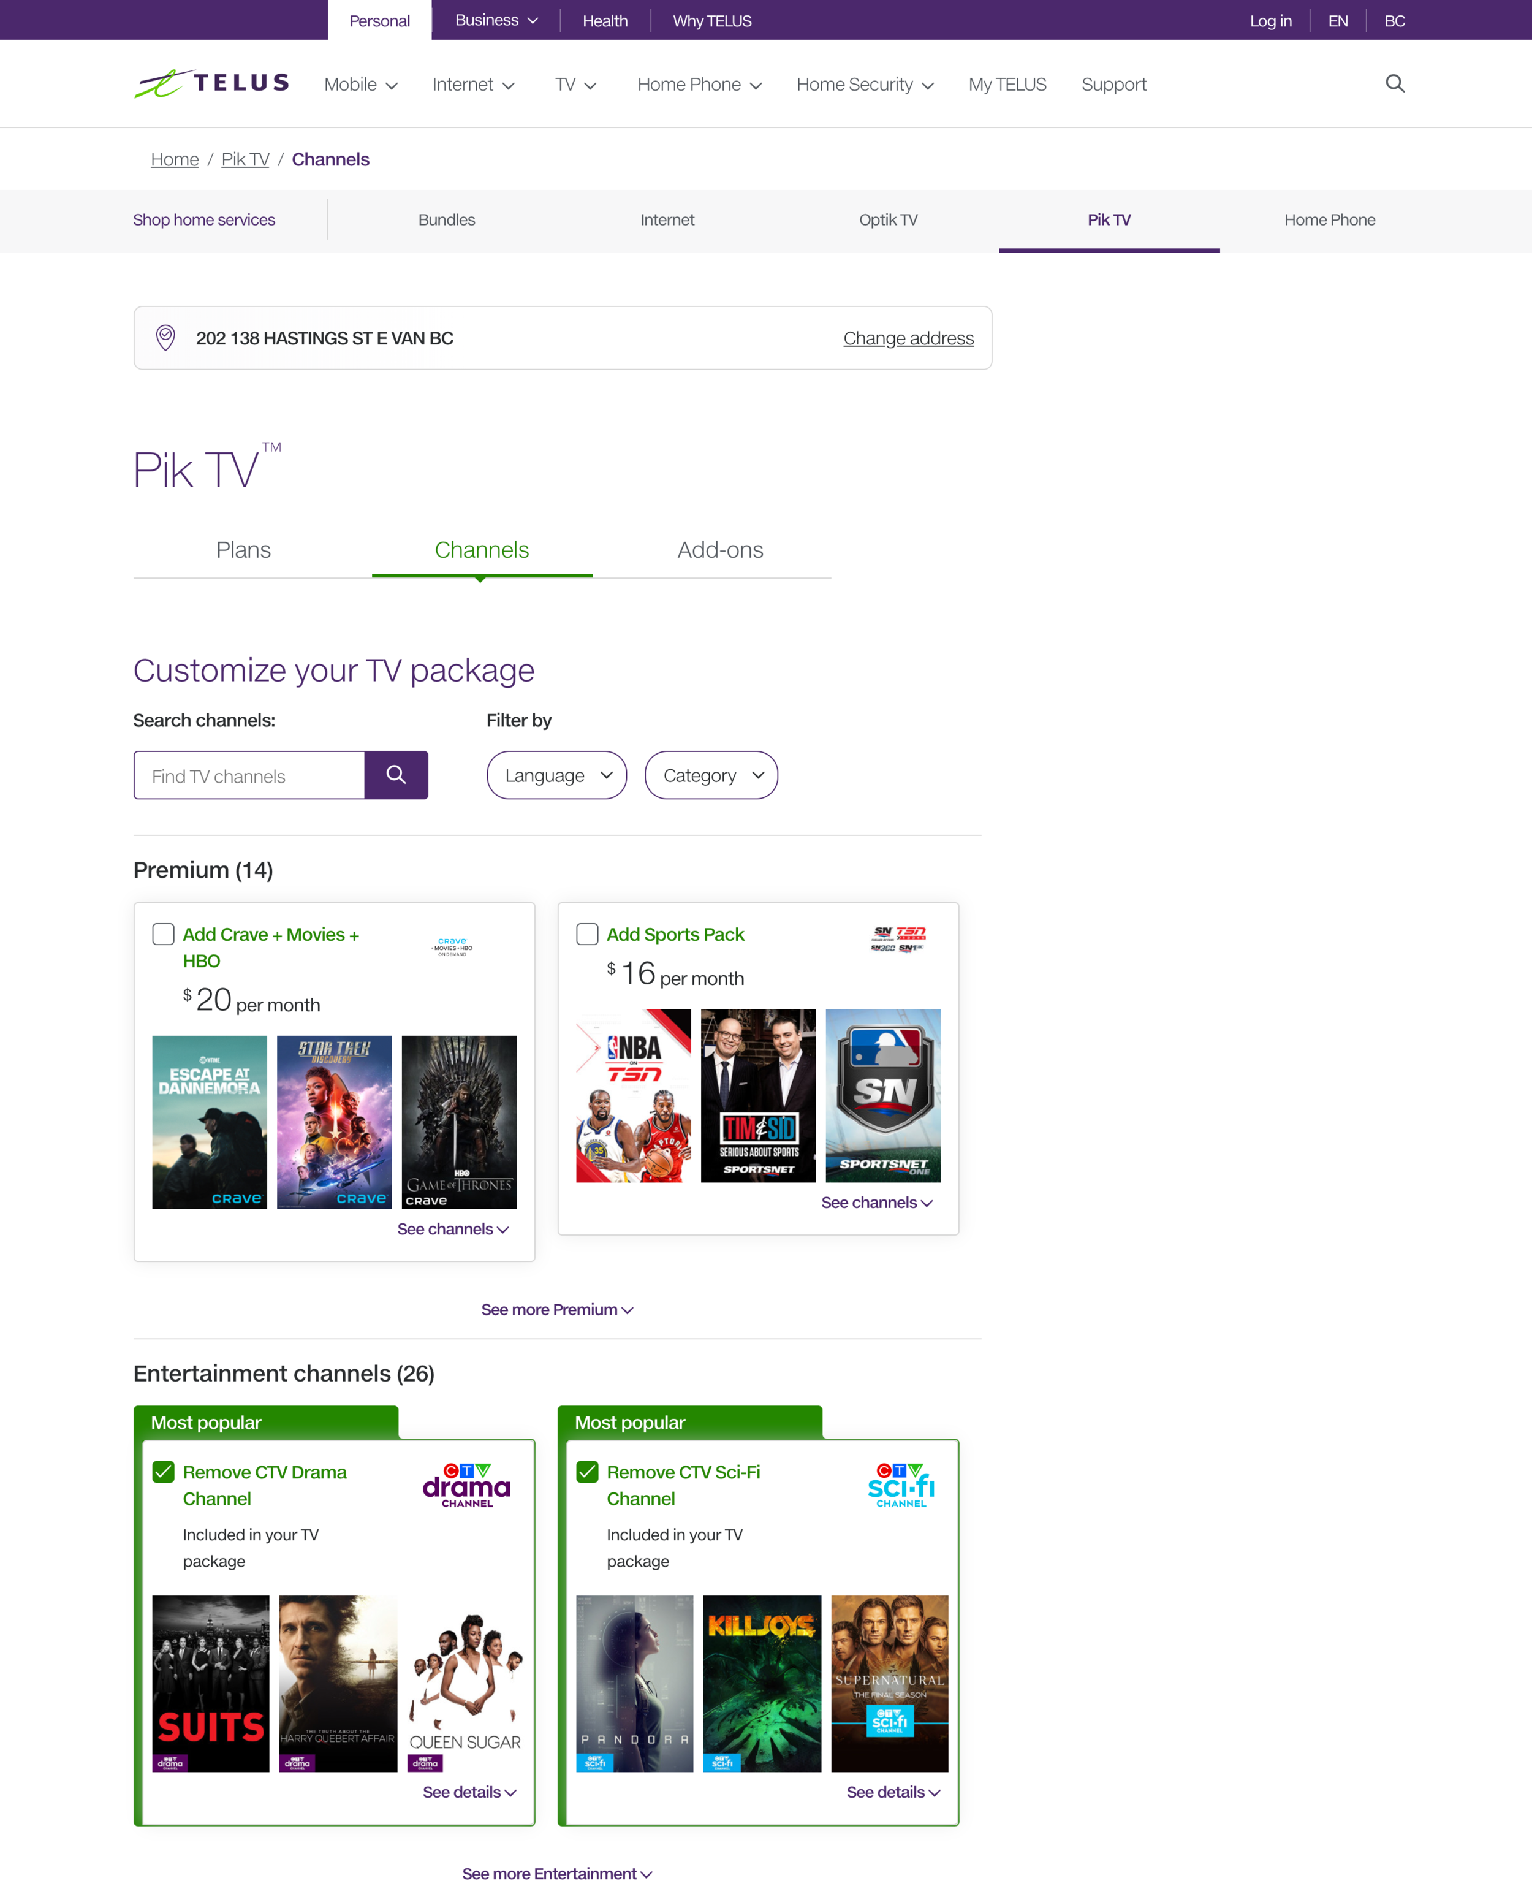The height and width of the screenshot is (1897, 1532).
Task: Check the Add Crave + Movies + HBO box
Action: (163, 934)
